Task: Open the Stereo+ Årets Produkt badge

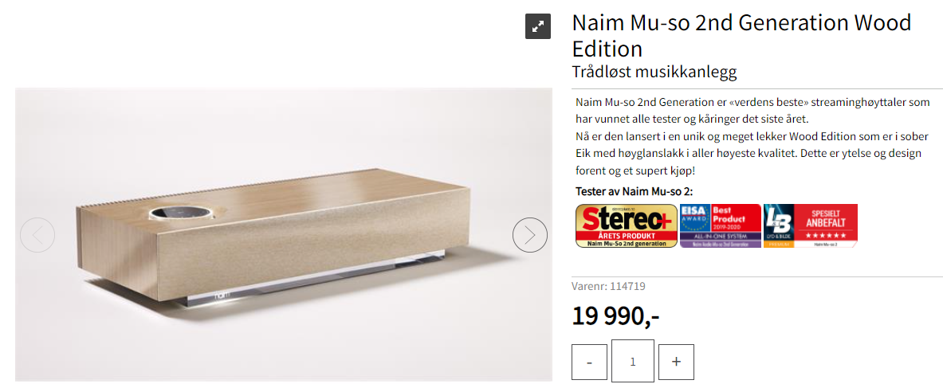Action: click(626, 225)
